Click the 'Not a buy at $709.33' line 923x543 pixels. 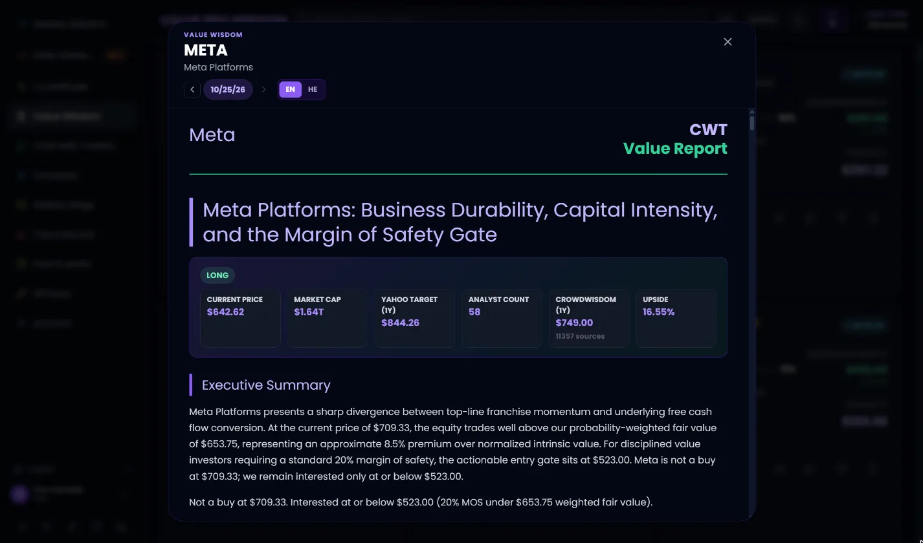421,502
